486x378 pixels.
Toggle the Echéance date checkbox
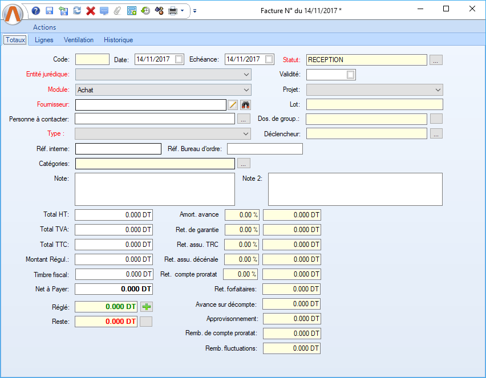tap(269, 59)
